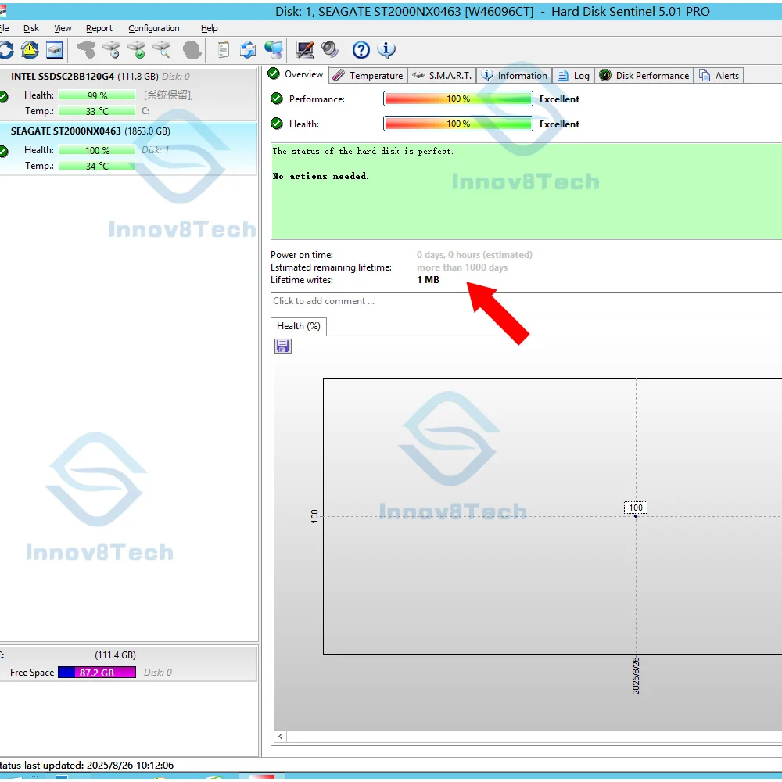
Task: Click the refresh disk status icon
Action: [x=6, y=50]
